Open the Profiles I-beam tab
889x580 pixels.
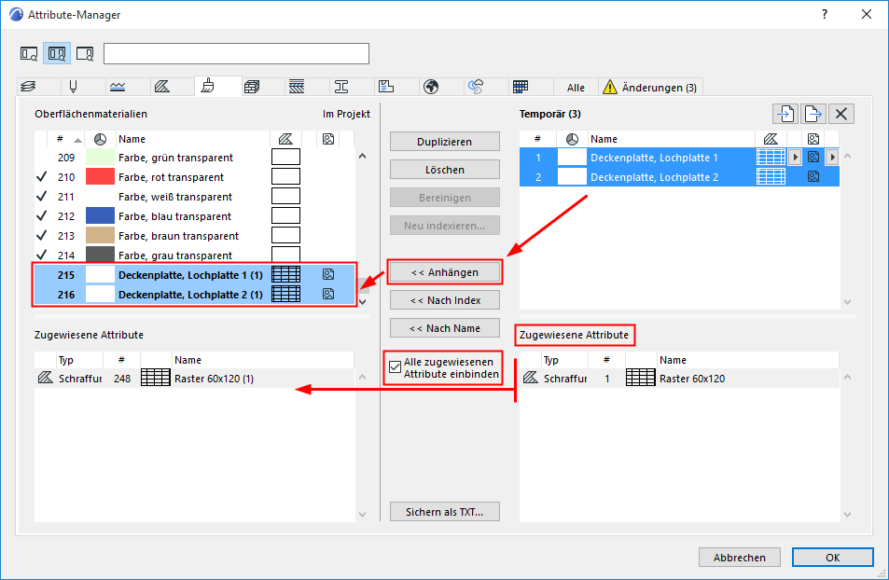point(341,87)
